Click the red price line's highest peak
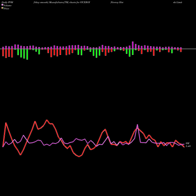Viewport: 196px width, 196px height. (x=47, y=120)
